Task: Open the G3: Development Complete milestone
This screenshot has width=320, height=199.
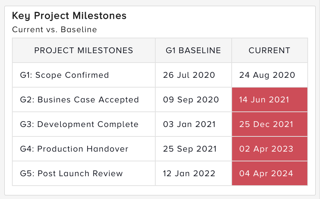Action: click(x=79, y=124)
